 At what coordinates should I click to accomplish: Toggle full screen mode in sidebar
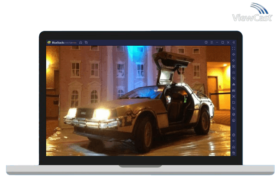tap(234, 48)
